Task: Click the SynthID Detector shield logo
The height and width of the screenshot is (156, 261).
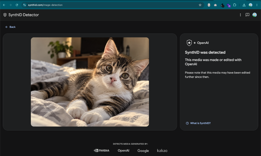Action: [5, 15]
